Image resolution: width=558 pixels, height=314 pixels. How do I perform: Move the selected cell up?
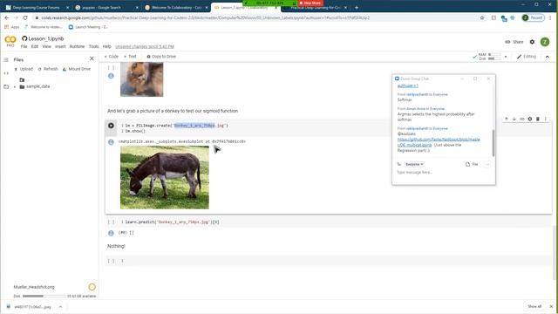[507, 119]
